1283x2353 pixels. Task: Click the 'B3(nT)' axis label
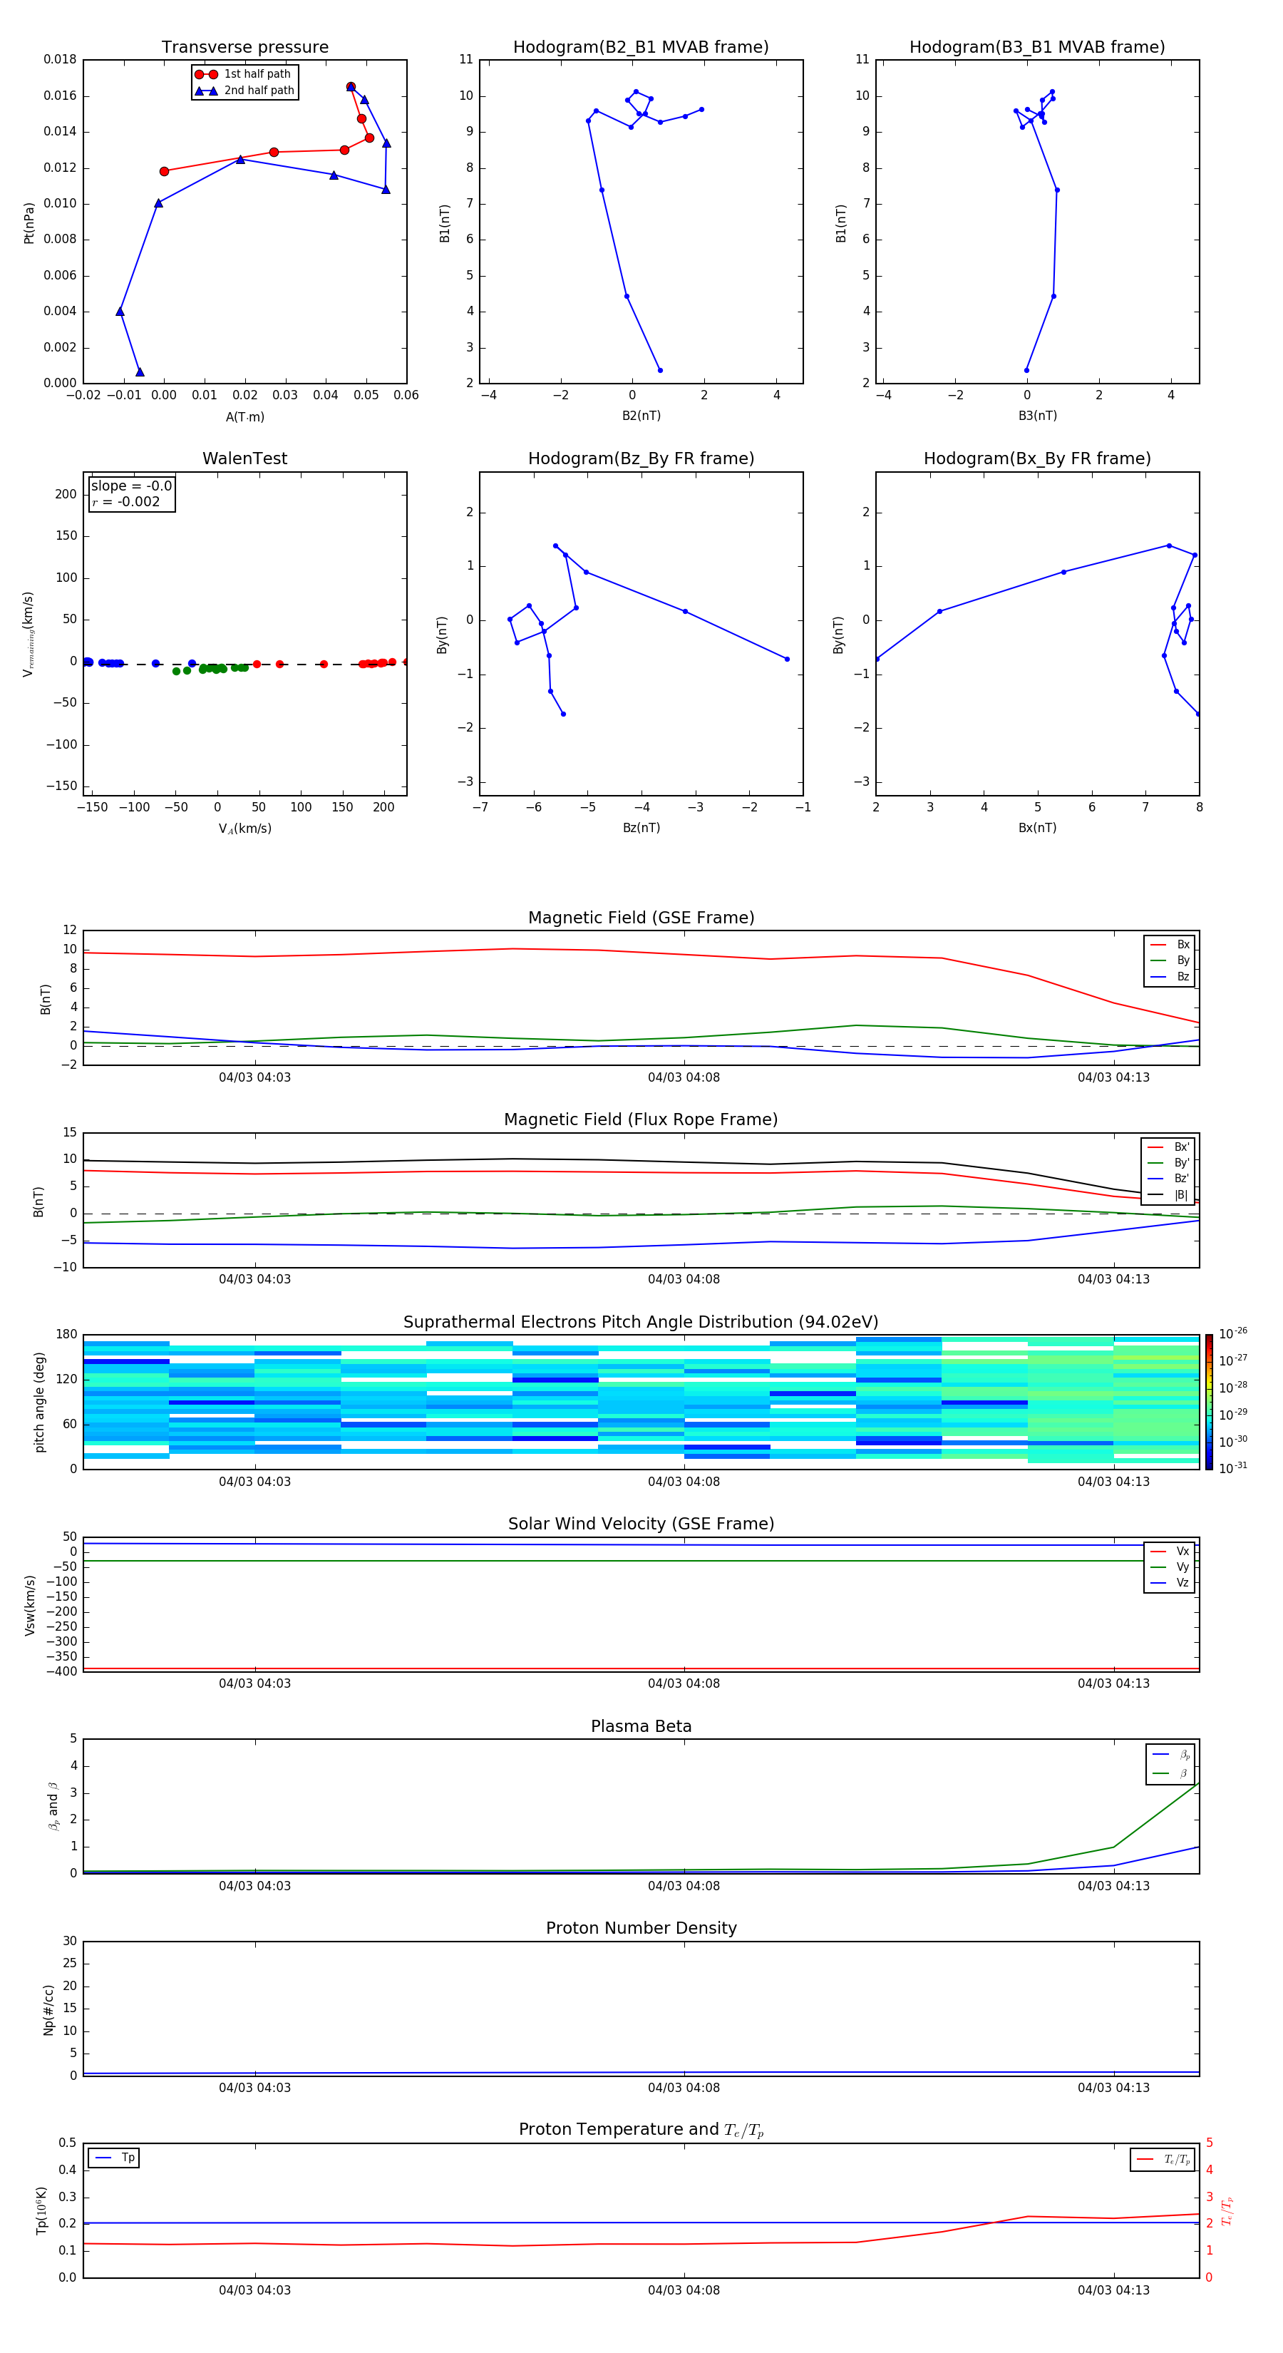(1037, 416)
